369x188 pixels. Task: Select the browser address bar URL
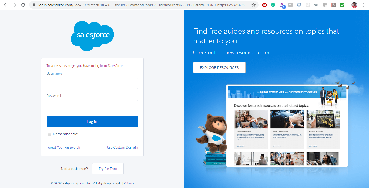(143, 5)
